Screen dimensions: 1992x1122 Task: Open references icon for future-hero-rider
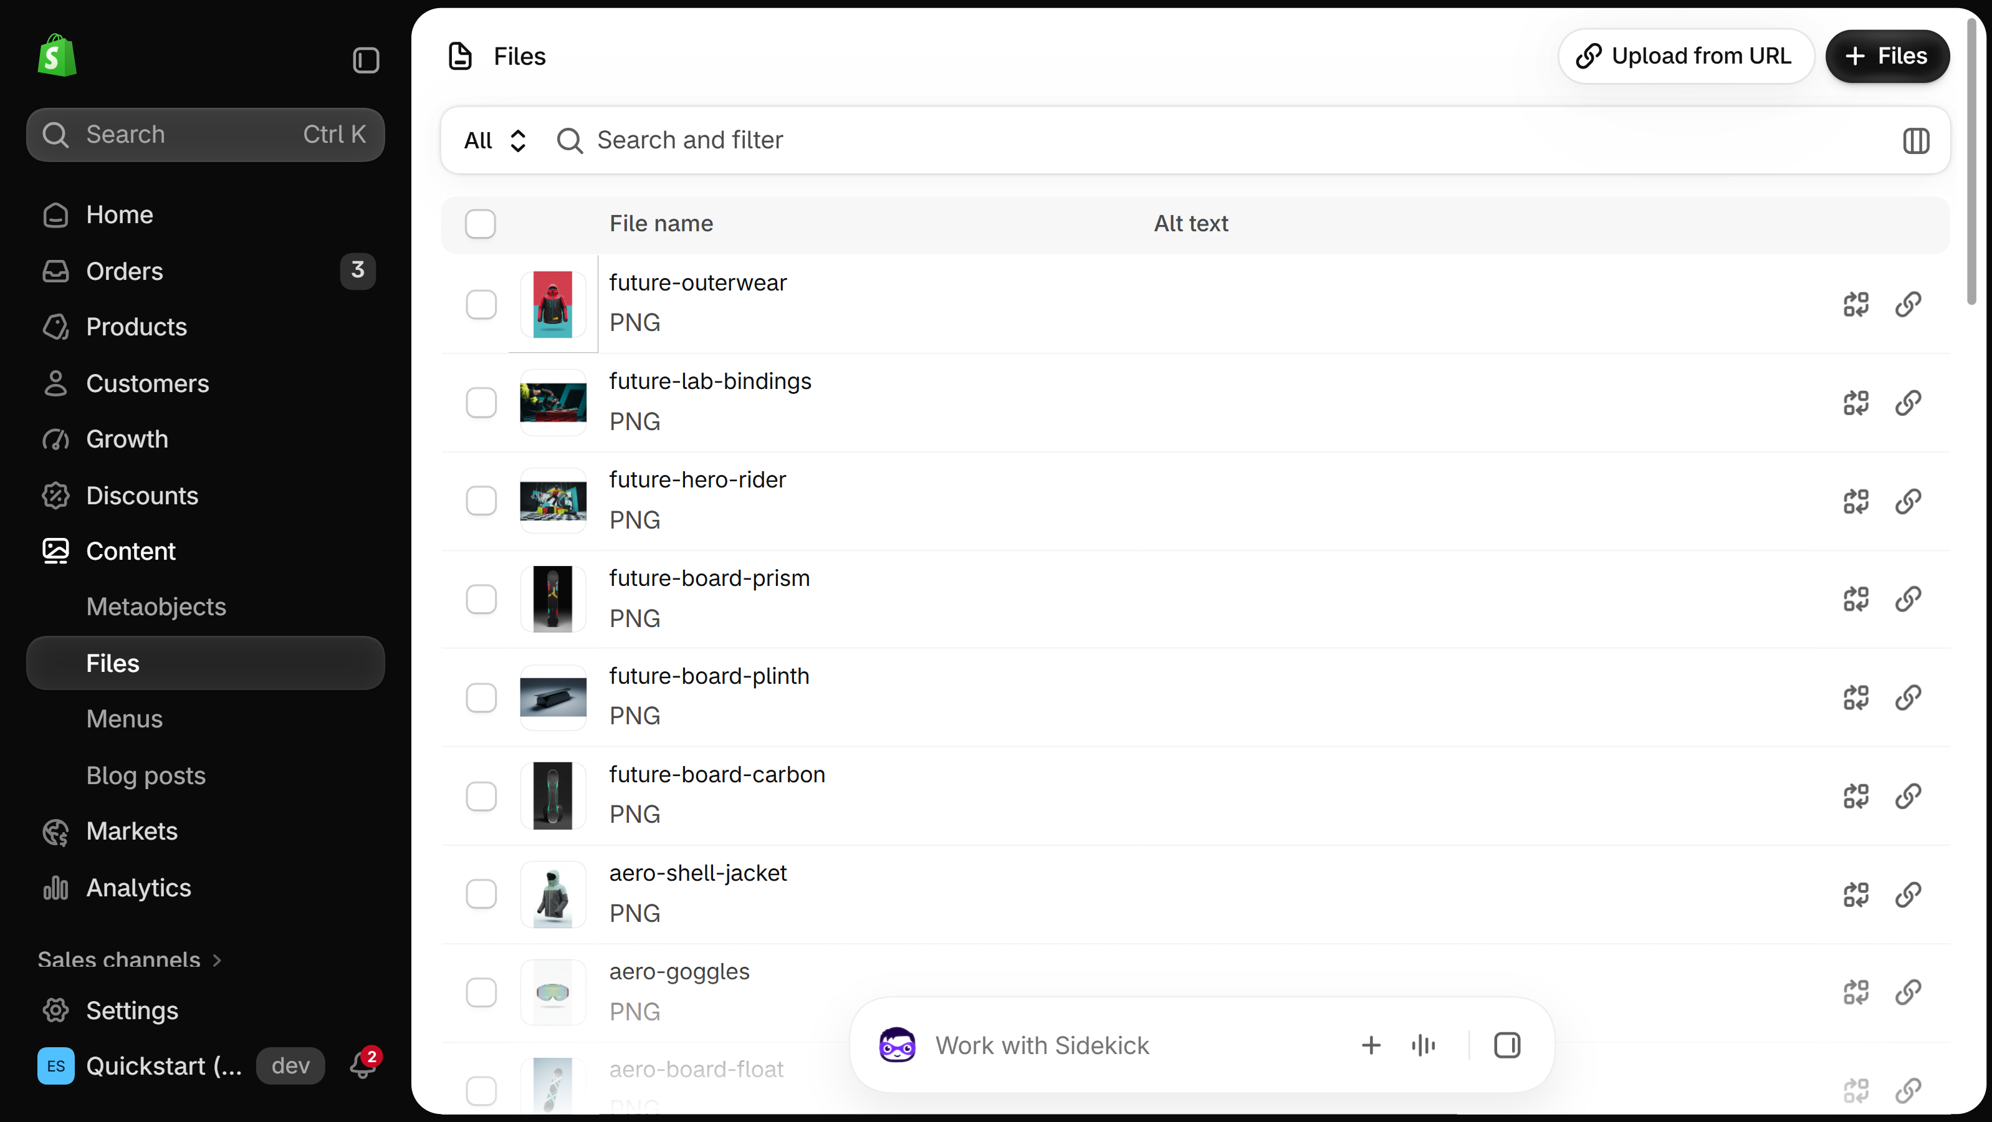pos(1856,501)
